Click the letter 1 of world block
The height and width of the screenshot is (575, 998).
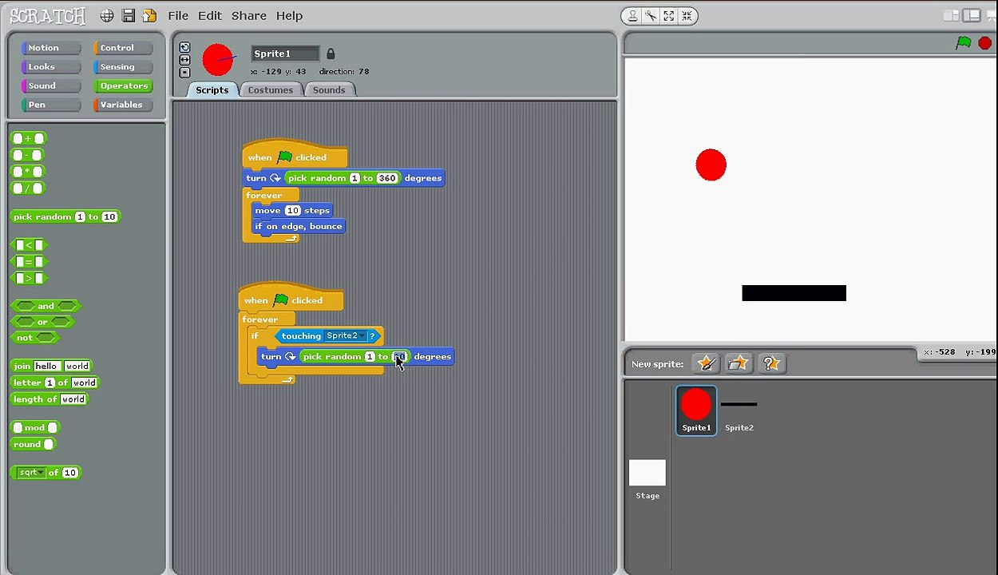tap(55, 383)
